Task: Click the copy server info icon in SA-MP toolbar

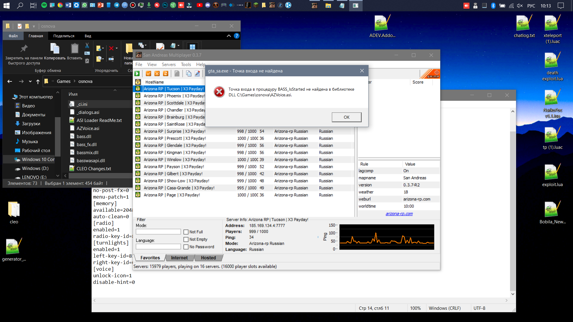Action: 189,74
